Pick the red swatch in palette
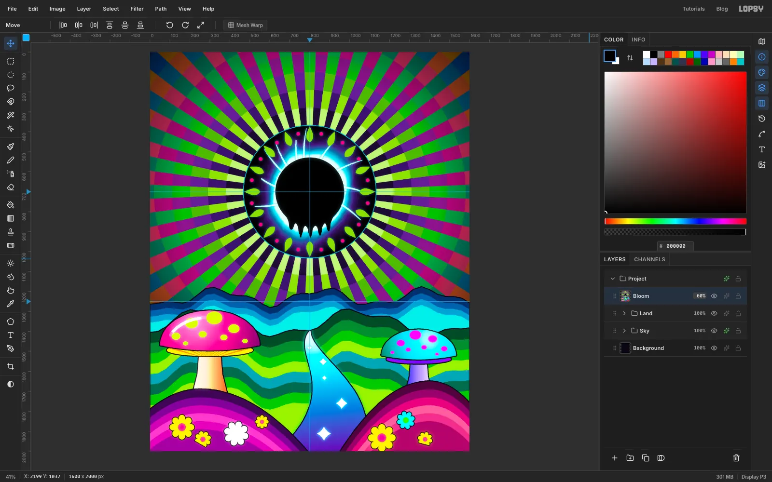The height and width of the screenshot is (482, 772). tap(668, 54)
